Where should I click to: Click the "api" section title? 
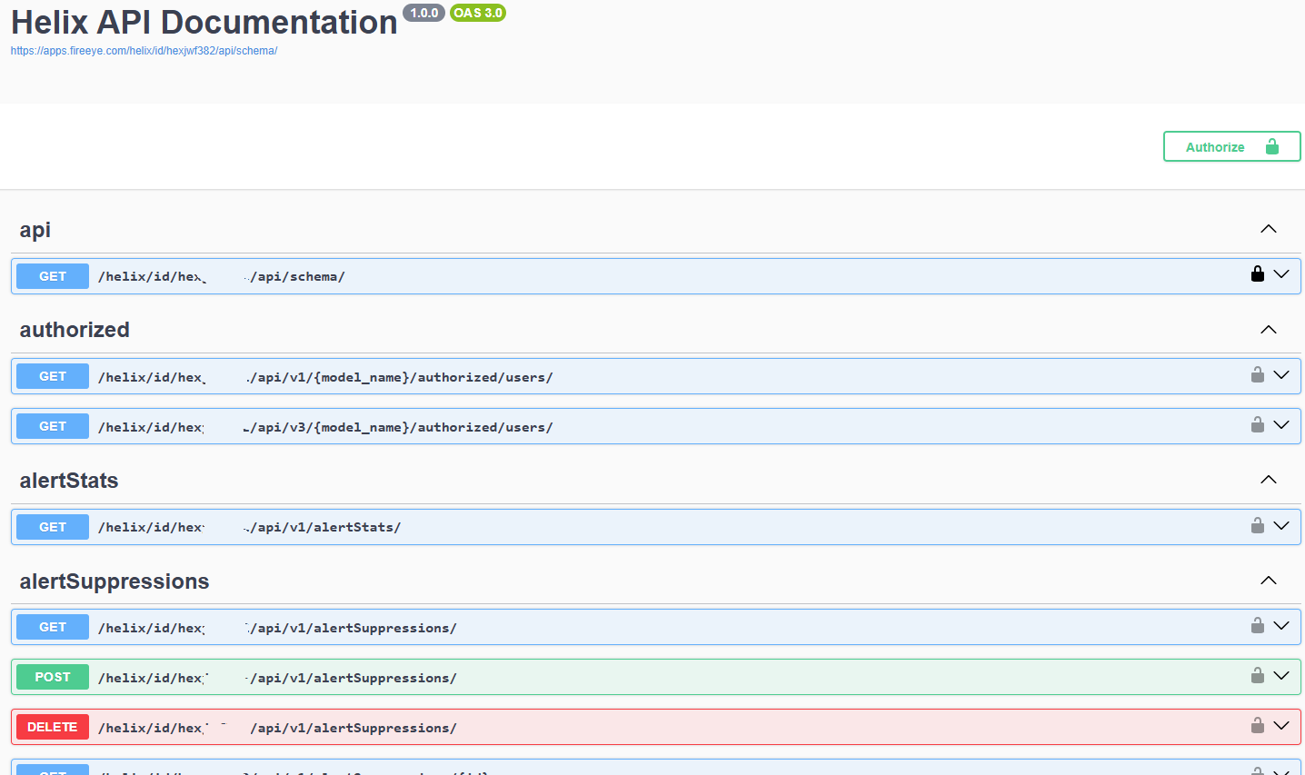(x=35, y=230)
